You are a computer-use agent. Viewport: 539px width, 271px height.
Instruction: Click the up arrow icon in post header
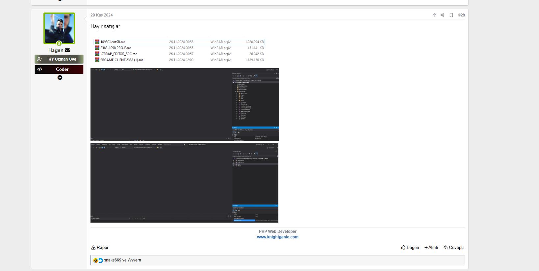pos(434,15)
